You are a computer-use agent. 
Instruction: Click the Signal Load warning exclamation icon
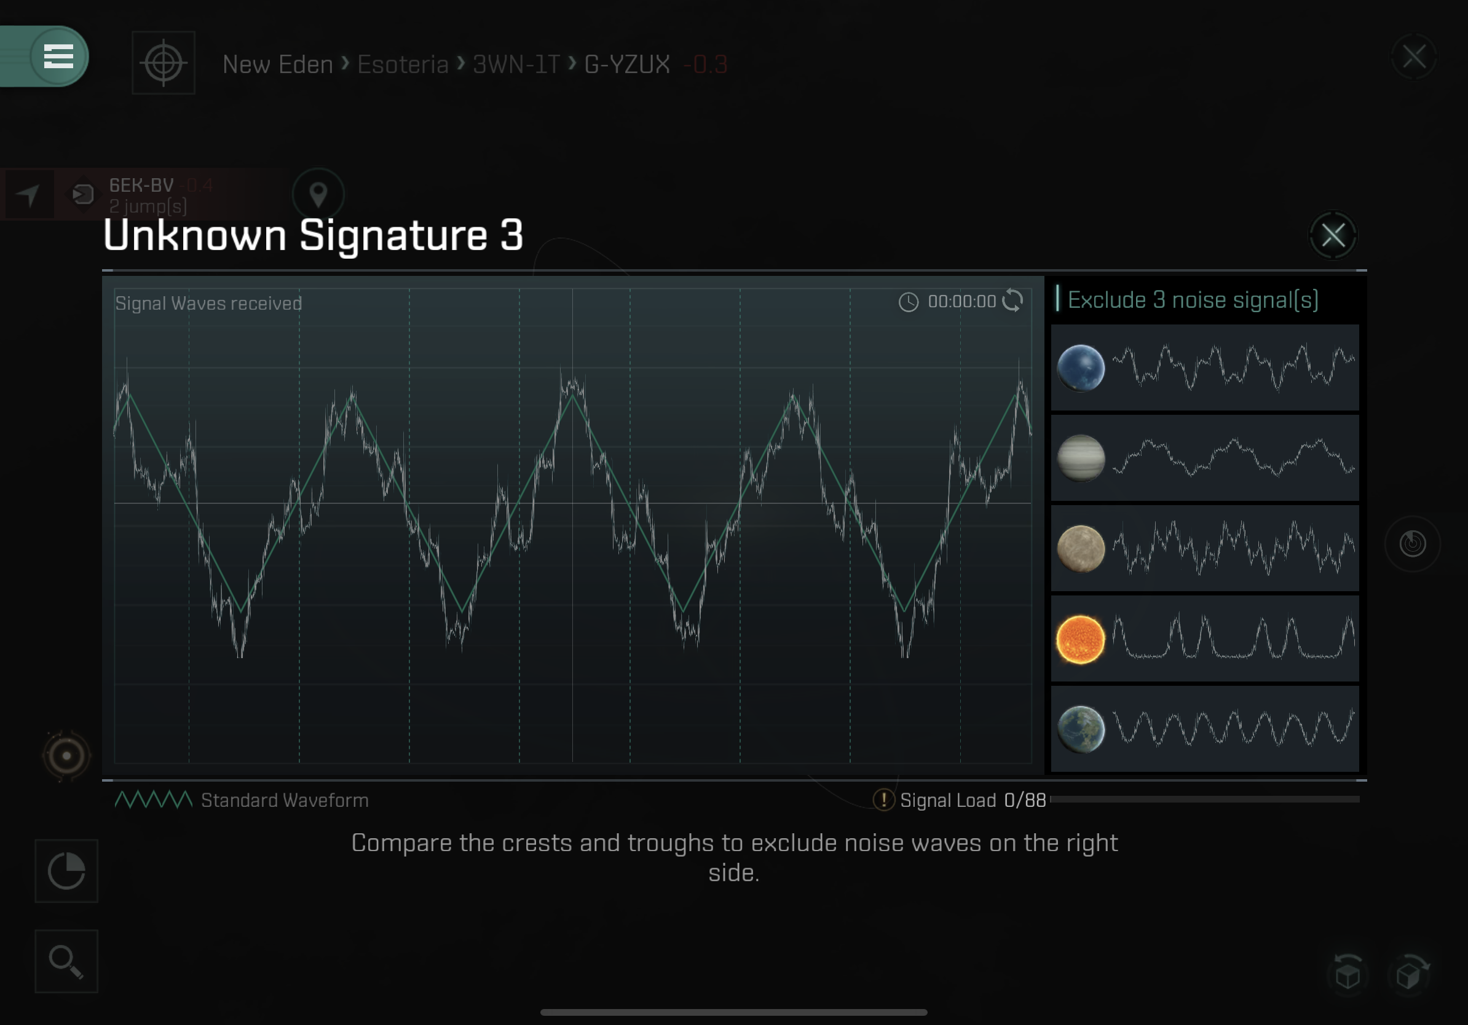pos(883,799)
